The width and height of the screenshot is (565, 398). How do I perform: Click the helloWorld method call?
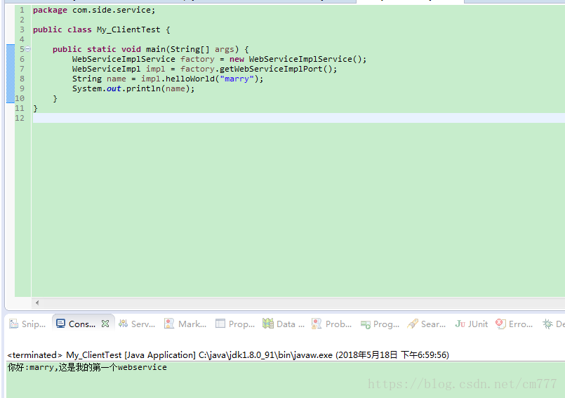tap(190, 79)
